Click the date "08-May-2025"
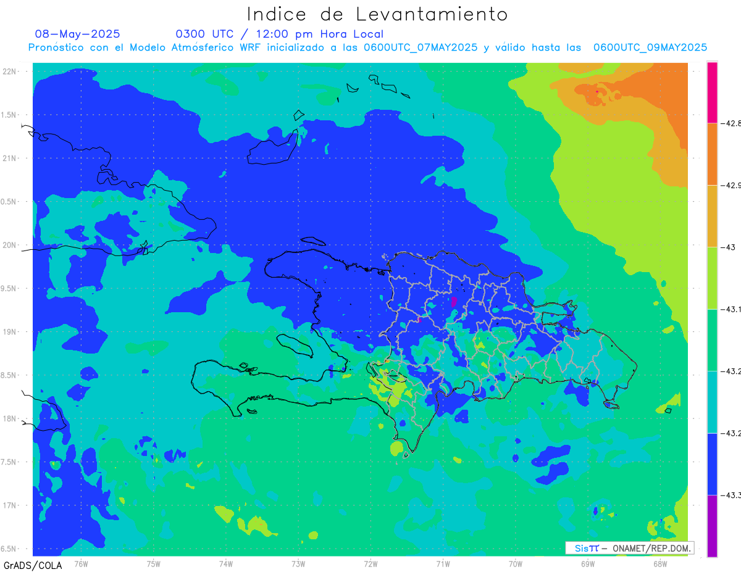The width and height of the screenshot is (741, 572). click(77, 34)
